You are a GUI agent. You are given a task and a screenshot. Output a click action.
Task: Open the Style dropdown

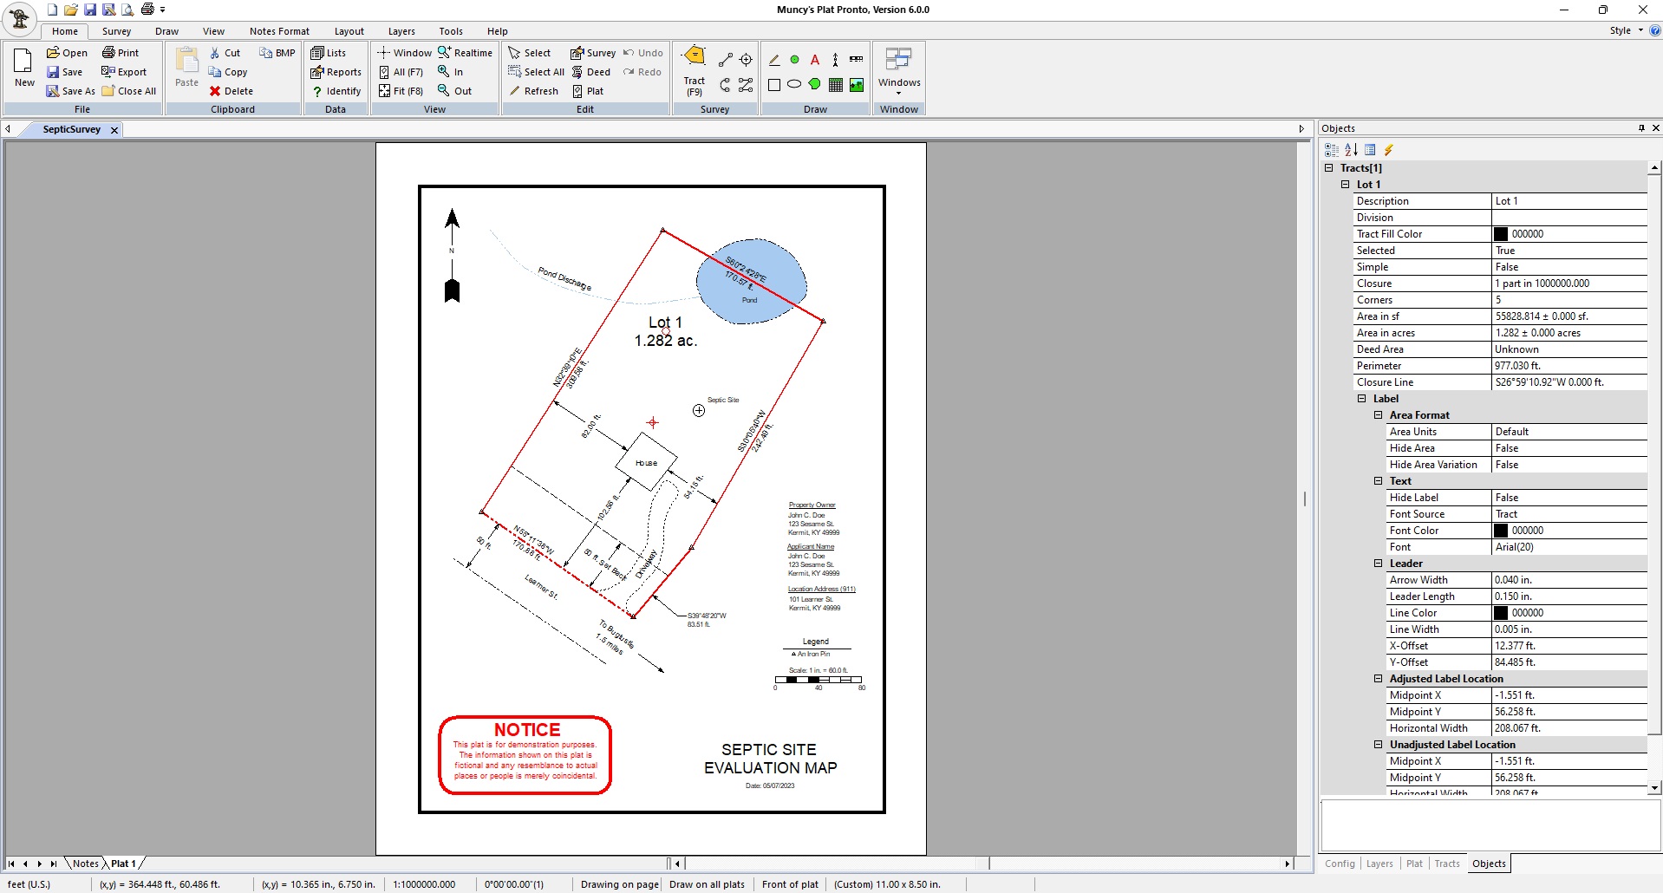(x=1626, y=30)
